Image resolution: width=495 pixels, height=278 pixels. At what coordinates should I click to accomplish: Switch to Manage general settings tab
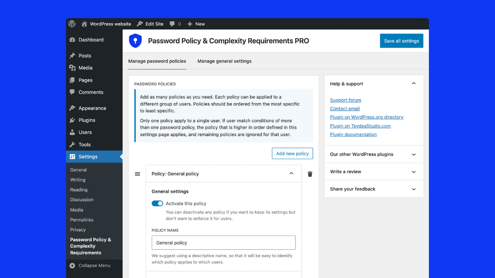pos(224,61)
